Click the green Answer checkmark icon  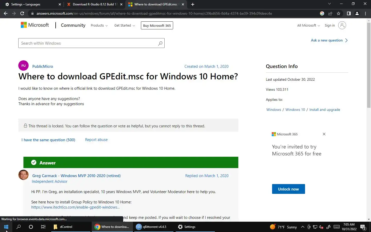[x=34, y=162]
